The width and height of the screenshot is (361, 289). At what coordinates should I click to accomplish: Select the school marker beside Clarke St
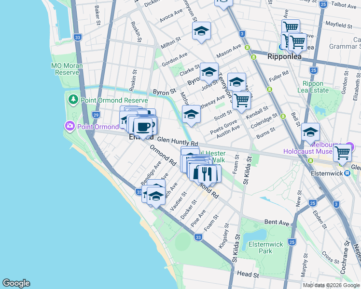[209, 72]
